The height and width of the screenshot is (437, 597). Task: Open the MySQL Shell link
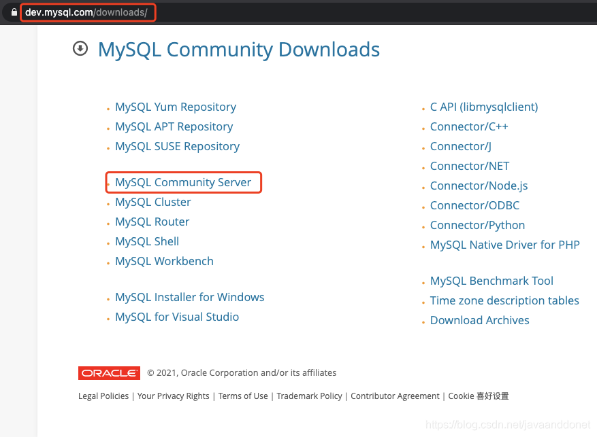coord(147,242)
